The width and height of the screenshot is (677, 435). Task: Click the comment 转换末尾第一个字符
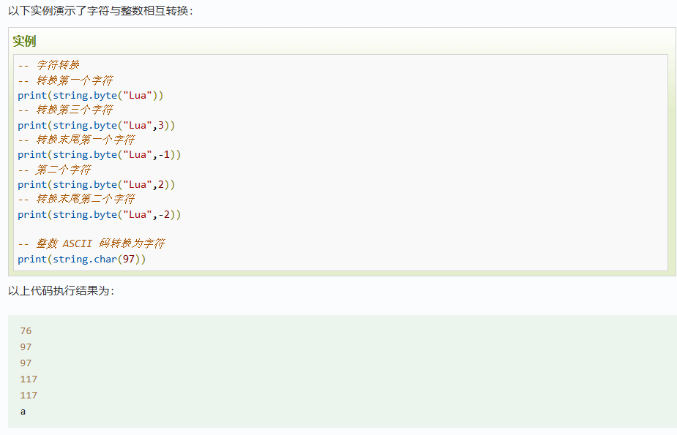(x=76, y=140)
